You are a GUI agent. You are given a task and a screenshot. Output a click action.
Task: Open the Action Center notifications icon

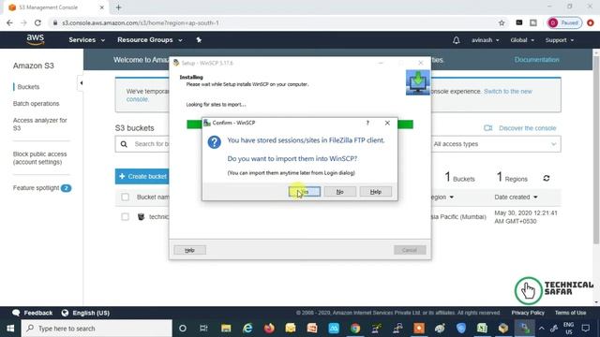coord(585,329)
